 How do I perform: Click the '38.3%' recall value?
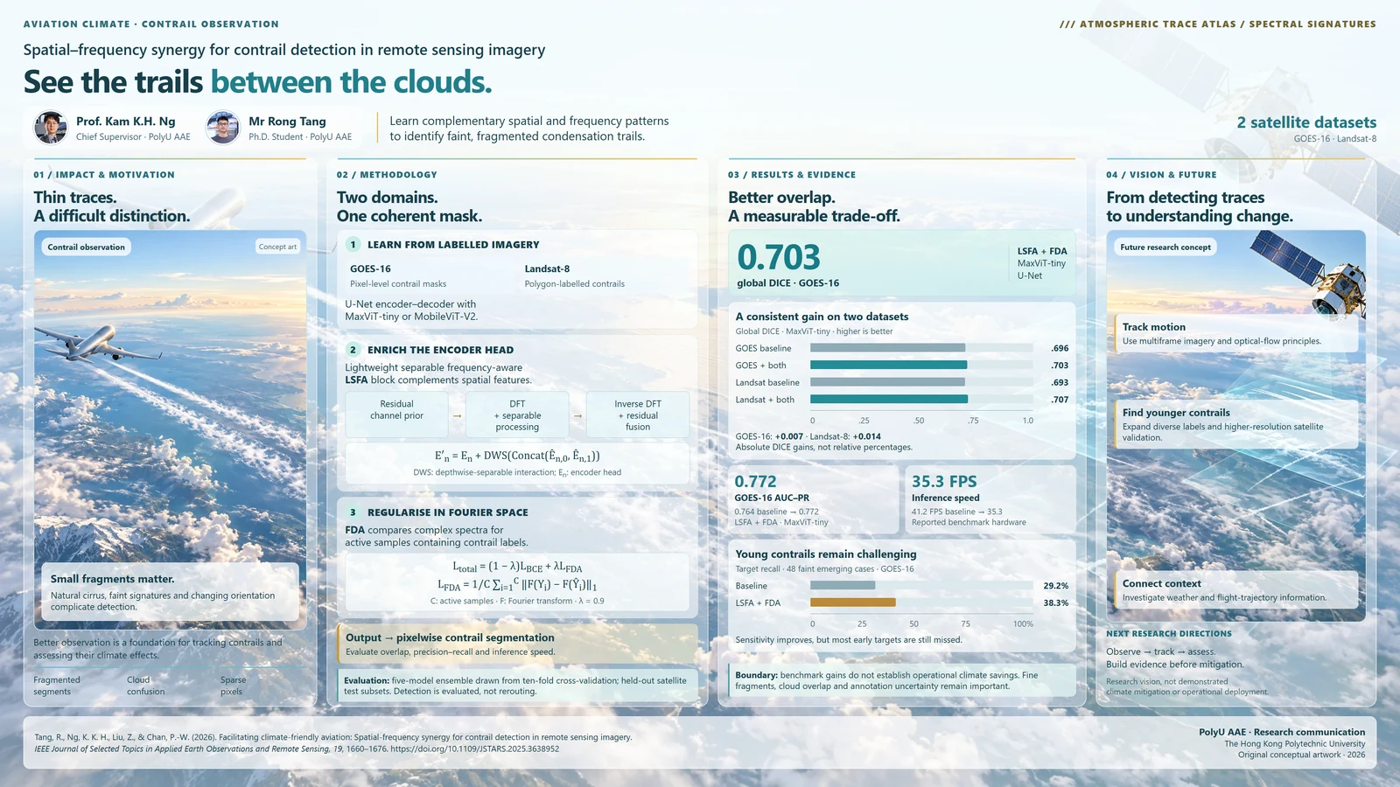1055,603
